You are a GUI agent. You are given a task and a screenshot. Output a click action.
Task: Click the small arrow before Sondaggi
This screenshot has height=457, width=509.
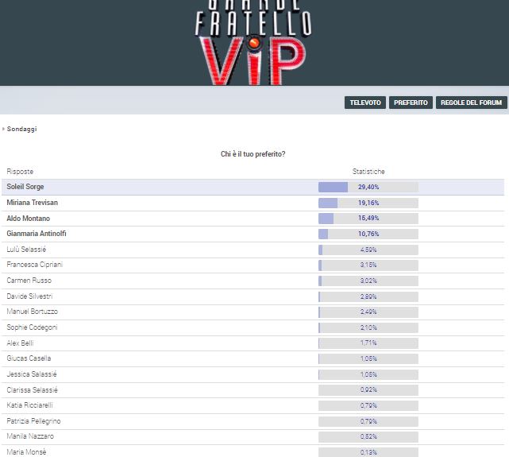3,129
